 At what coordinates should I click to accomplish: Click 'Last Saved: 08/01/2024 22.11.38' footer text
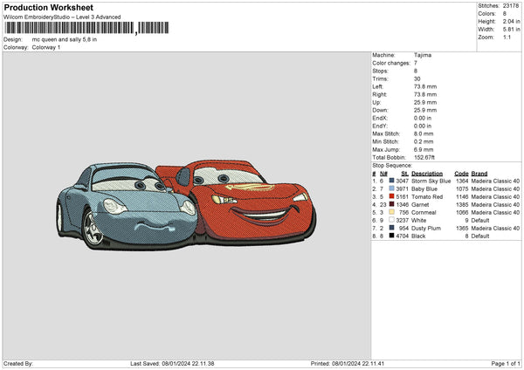172,363
